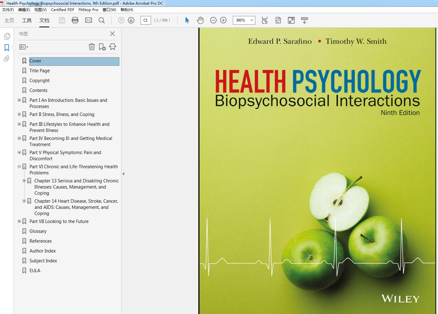438x314 pixels.
Task: Open the attachments paperclip panel
Action: point(6,58)
